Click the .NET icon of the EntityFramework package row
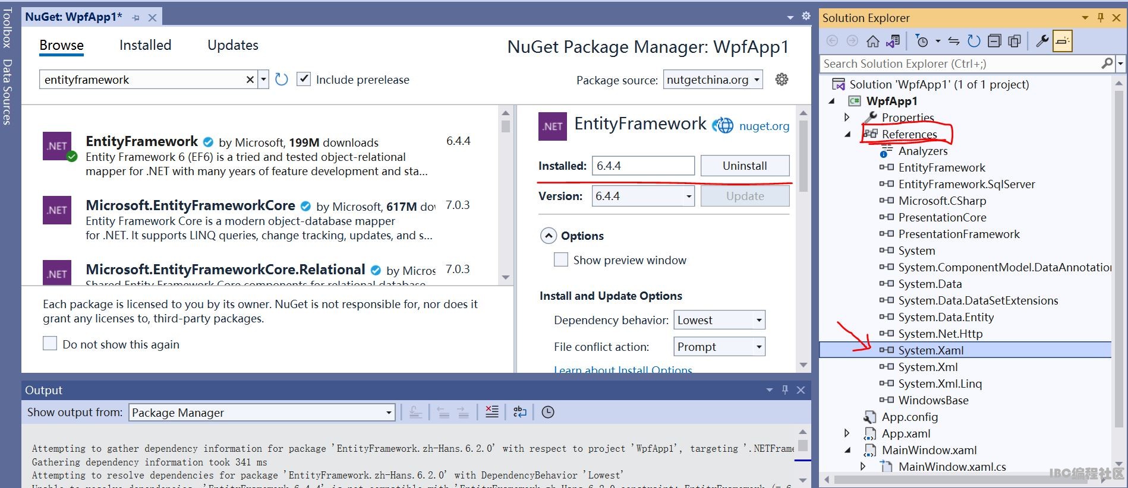 pyautogui.click(x=57, y=146)
